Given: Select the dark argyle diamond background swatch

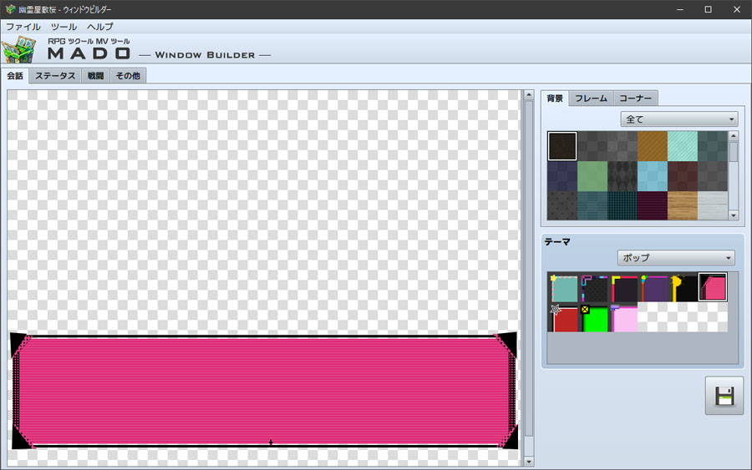Looking at the screenshot, I should 622,176.
